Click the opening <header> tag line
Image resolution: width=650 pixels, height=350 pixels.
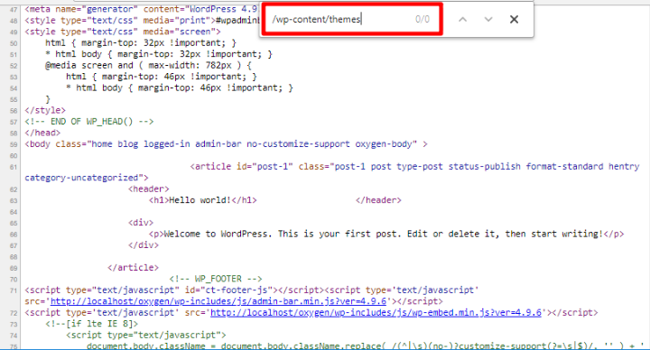pos(149,189)
